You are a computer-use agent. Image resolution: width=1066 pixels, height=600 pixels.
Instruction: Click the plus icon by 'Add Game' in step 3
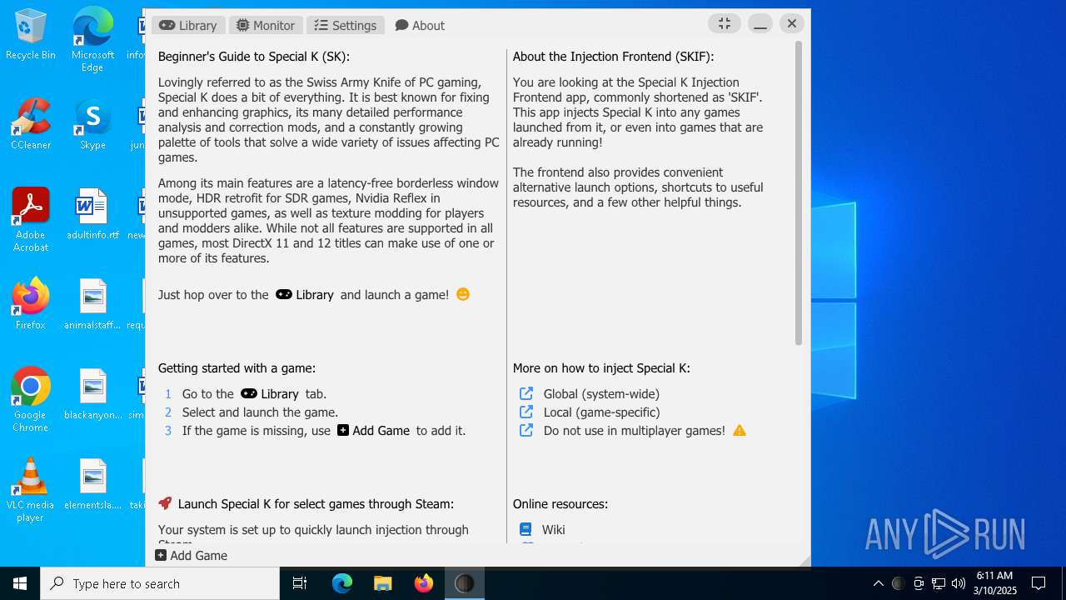click(343, 430)
